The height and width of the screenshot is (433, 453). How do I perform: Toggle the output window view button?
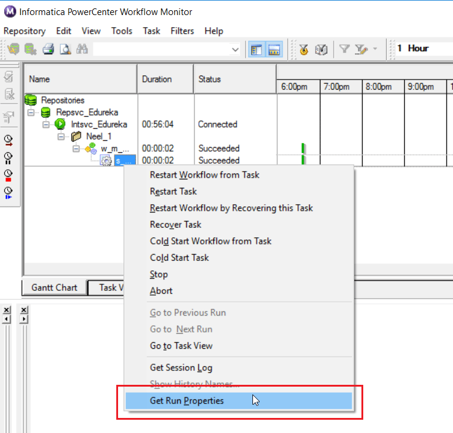pos(274,50)
